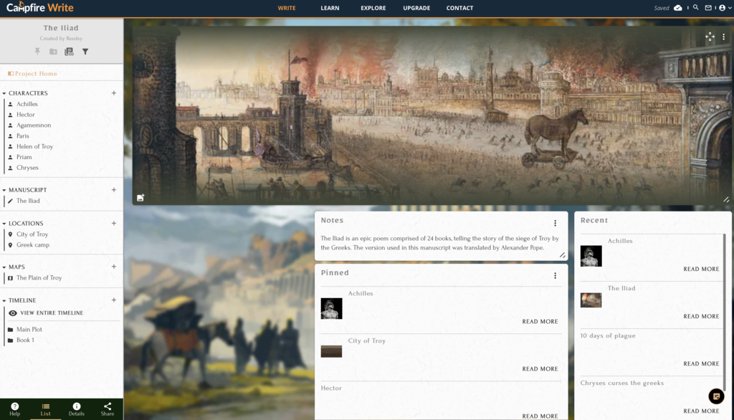The image size is (734, 420).
Task: Open the user account icon
Action: [x=722, y=8]
